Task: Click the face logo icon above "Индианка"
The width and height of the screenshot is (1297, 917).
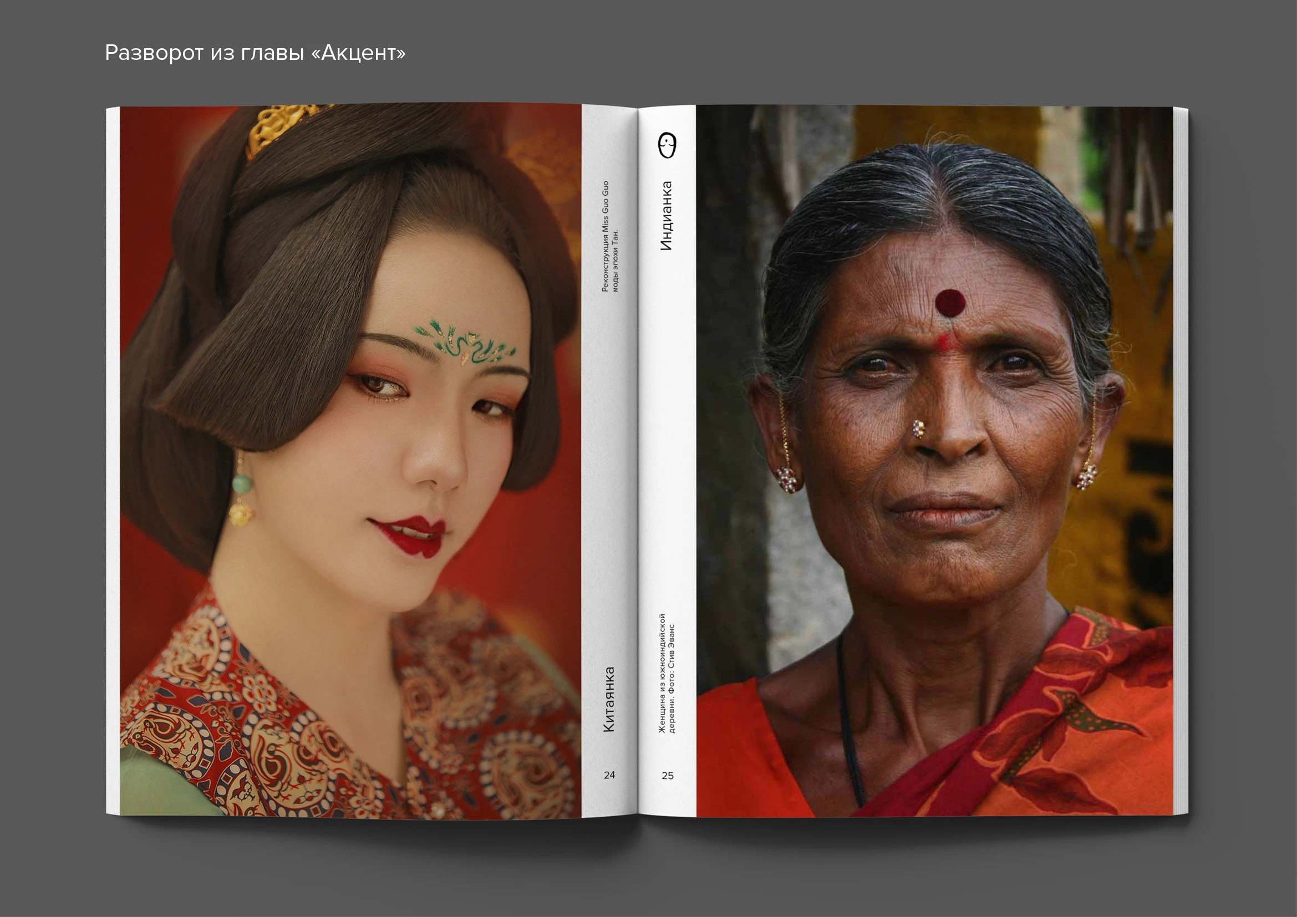Action: 667,146
